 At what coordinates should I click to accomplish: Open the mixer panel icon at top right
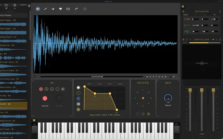pyautogui.click(x=183, y=6)
